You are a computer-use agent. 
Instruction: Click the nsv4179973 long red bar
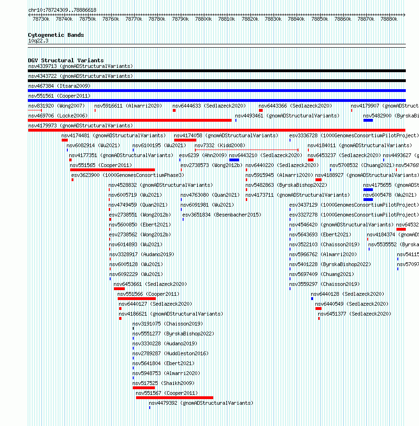217,130
